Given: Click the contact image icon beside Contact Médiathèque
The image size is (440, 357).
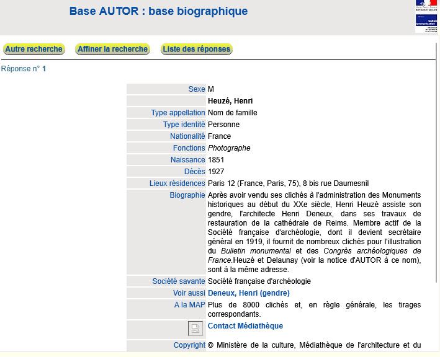Looking at the screenshot, I should [195, 329].
